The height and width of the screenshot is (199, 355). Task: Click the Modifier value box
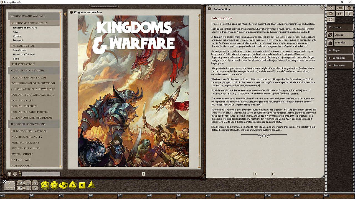click(x=9, y=185)
